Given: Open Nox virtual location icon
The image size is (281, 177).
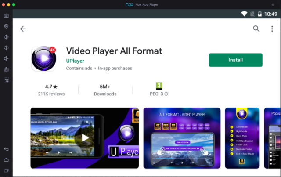Looking at the screenshot, I should click(x=6, y=26).
